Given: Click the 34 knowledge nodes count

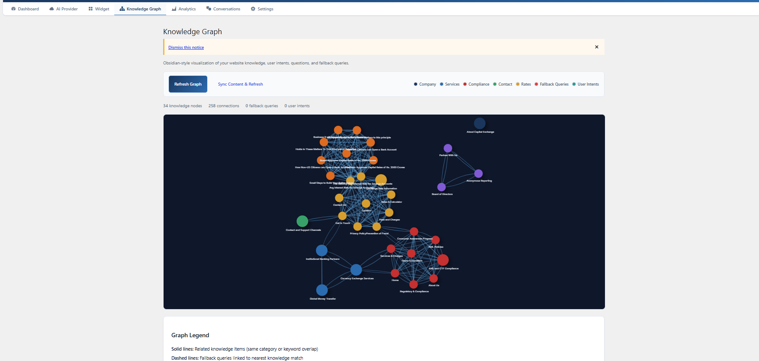Looking at the screenshot, I should (183, 106).
